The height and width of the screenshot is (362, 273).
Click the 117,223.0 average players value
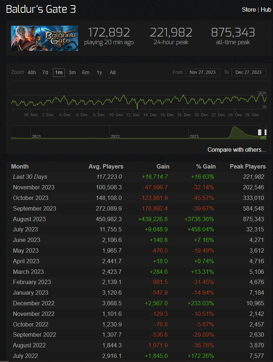[109, 177]
